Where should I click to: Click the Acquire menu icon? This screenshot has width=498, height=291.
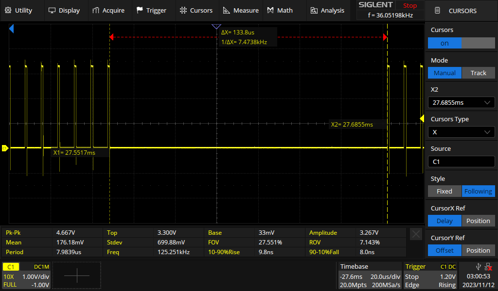point(96,10)
